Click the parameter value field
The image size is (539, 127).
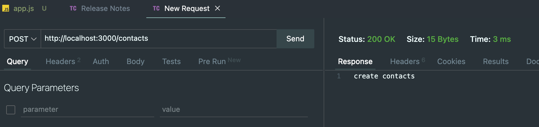tap(234, 110)
